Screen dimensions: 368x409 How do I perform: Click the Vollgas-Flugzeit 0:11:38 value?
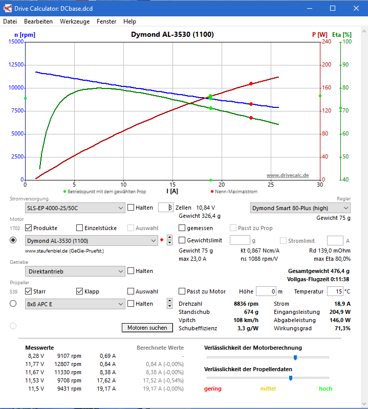point(318,279)
